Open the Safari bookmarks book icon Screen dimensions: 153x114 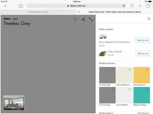click(21, 6)
